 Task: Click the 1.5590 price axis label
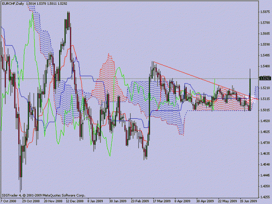265,44
